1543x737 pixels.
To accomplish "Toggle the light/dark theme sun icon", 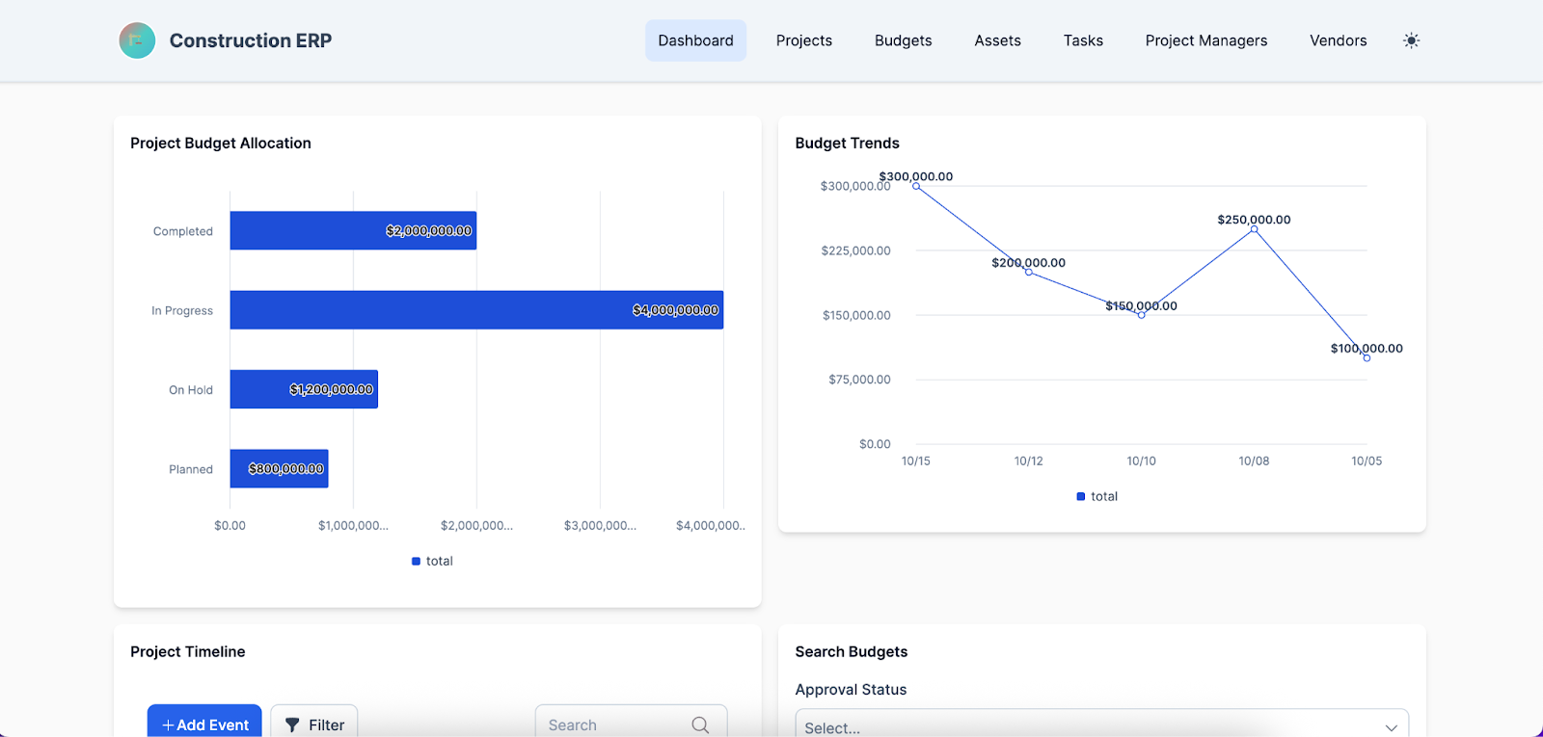I will coord(1411,40).
